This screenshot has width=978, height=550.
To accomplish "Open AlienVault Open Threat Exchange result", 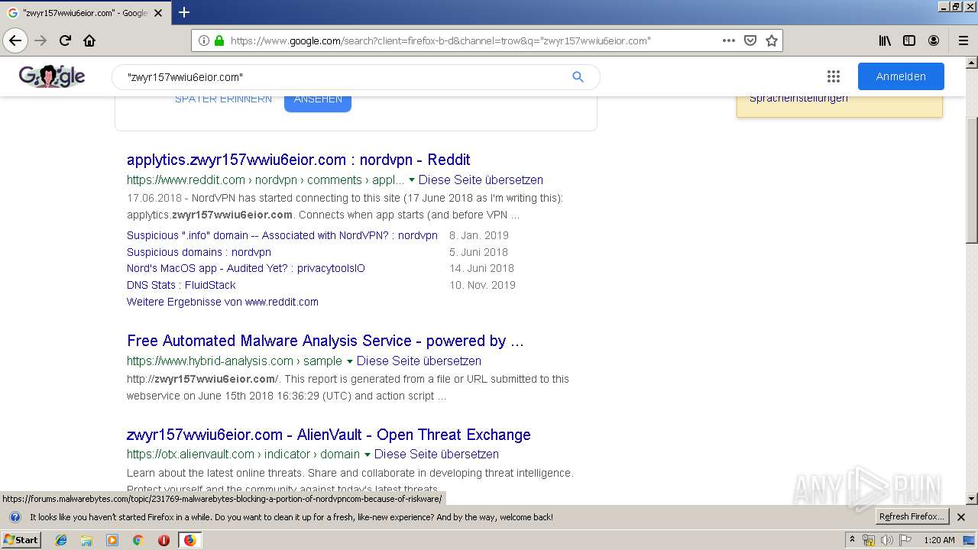I will pyautogui.click(x=329, y=435).
